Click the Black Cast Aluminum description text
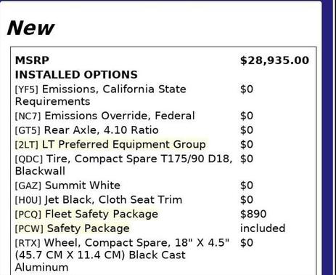Viewport: 336px width, 275px height. [100, 261]
